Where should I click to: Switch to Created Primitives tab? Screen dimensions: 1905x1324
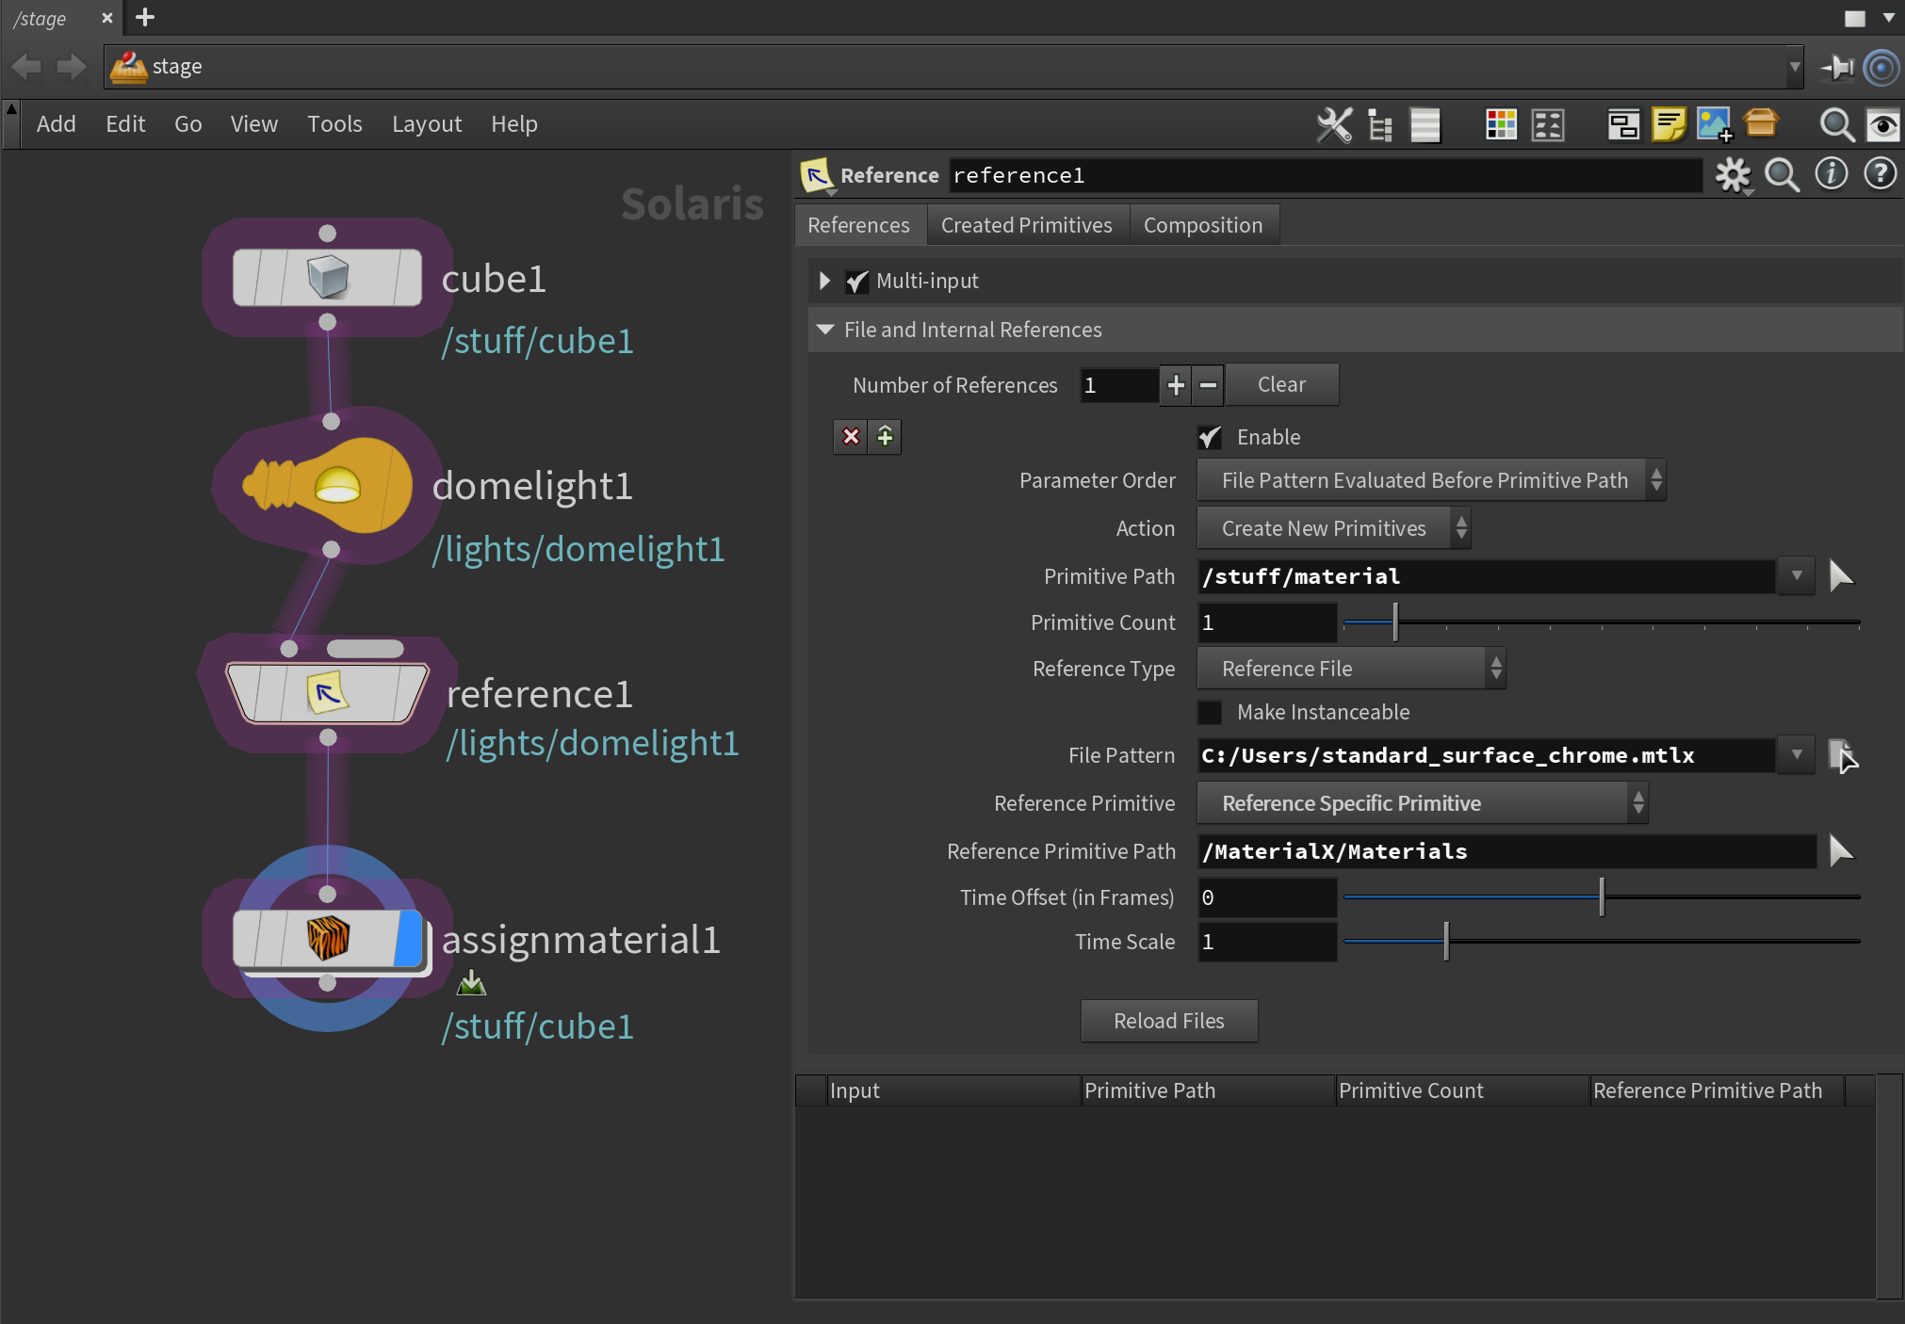pyautogui.click(x=1027, y=225)
